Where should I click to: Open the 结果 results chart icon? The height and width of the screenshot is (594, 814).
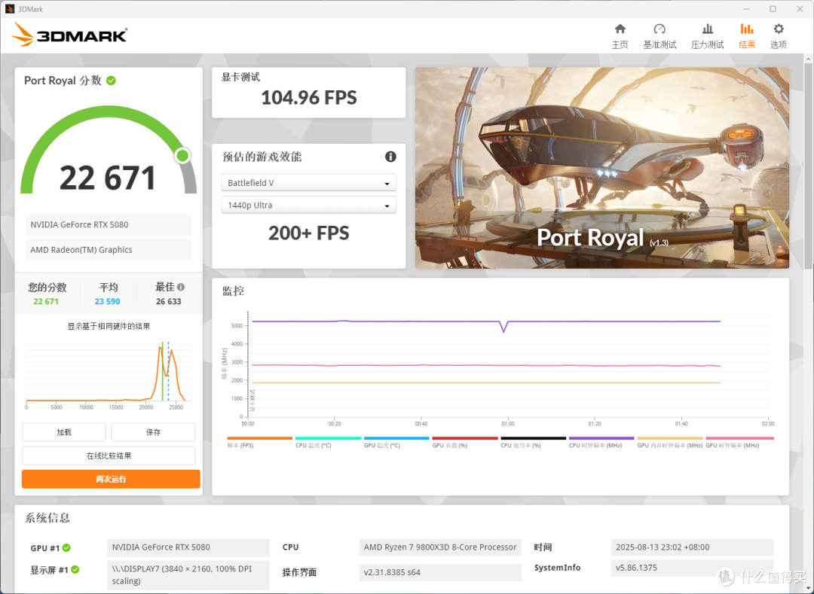coord(746,29)
